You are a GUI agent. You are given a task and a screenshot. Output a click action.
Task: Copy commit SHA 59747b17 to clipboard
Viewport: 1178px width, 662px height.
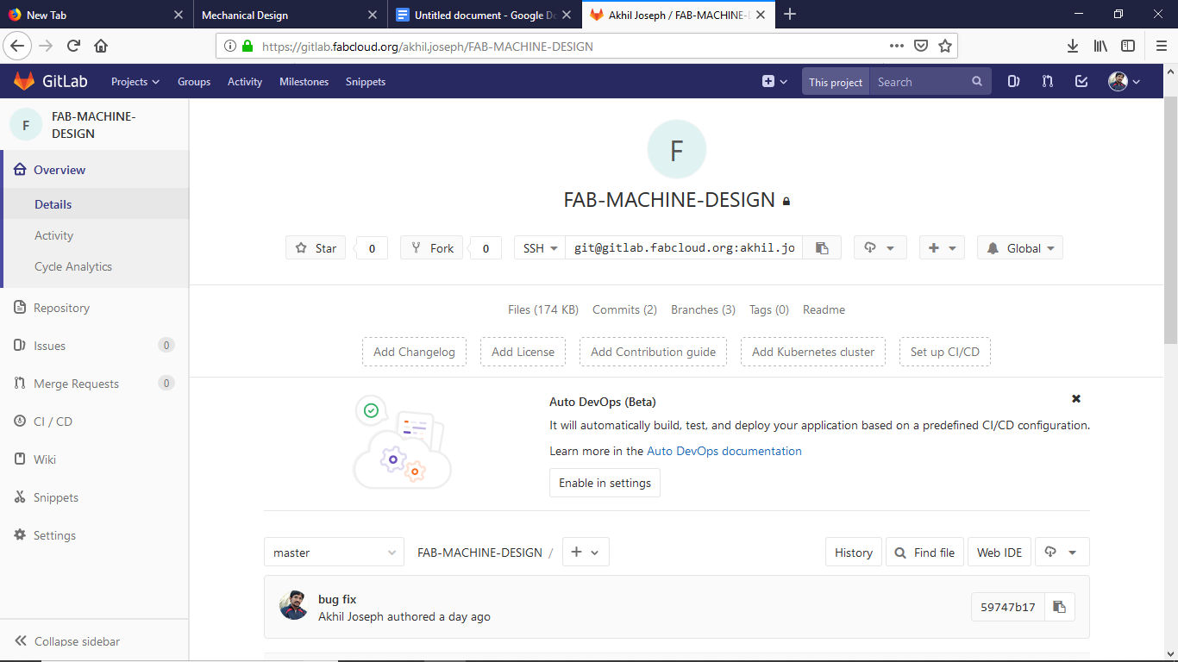[1060, 607]
